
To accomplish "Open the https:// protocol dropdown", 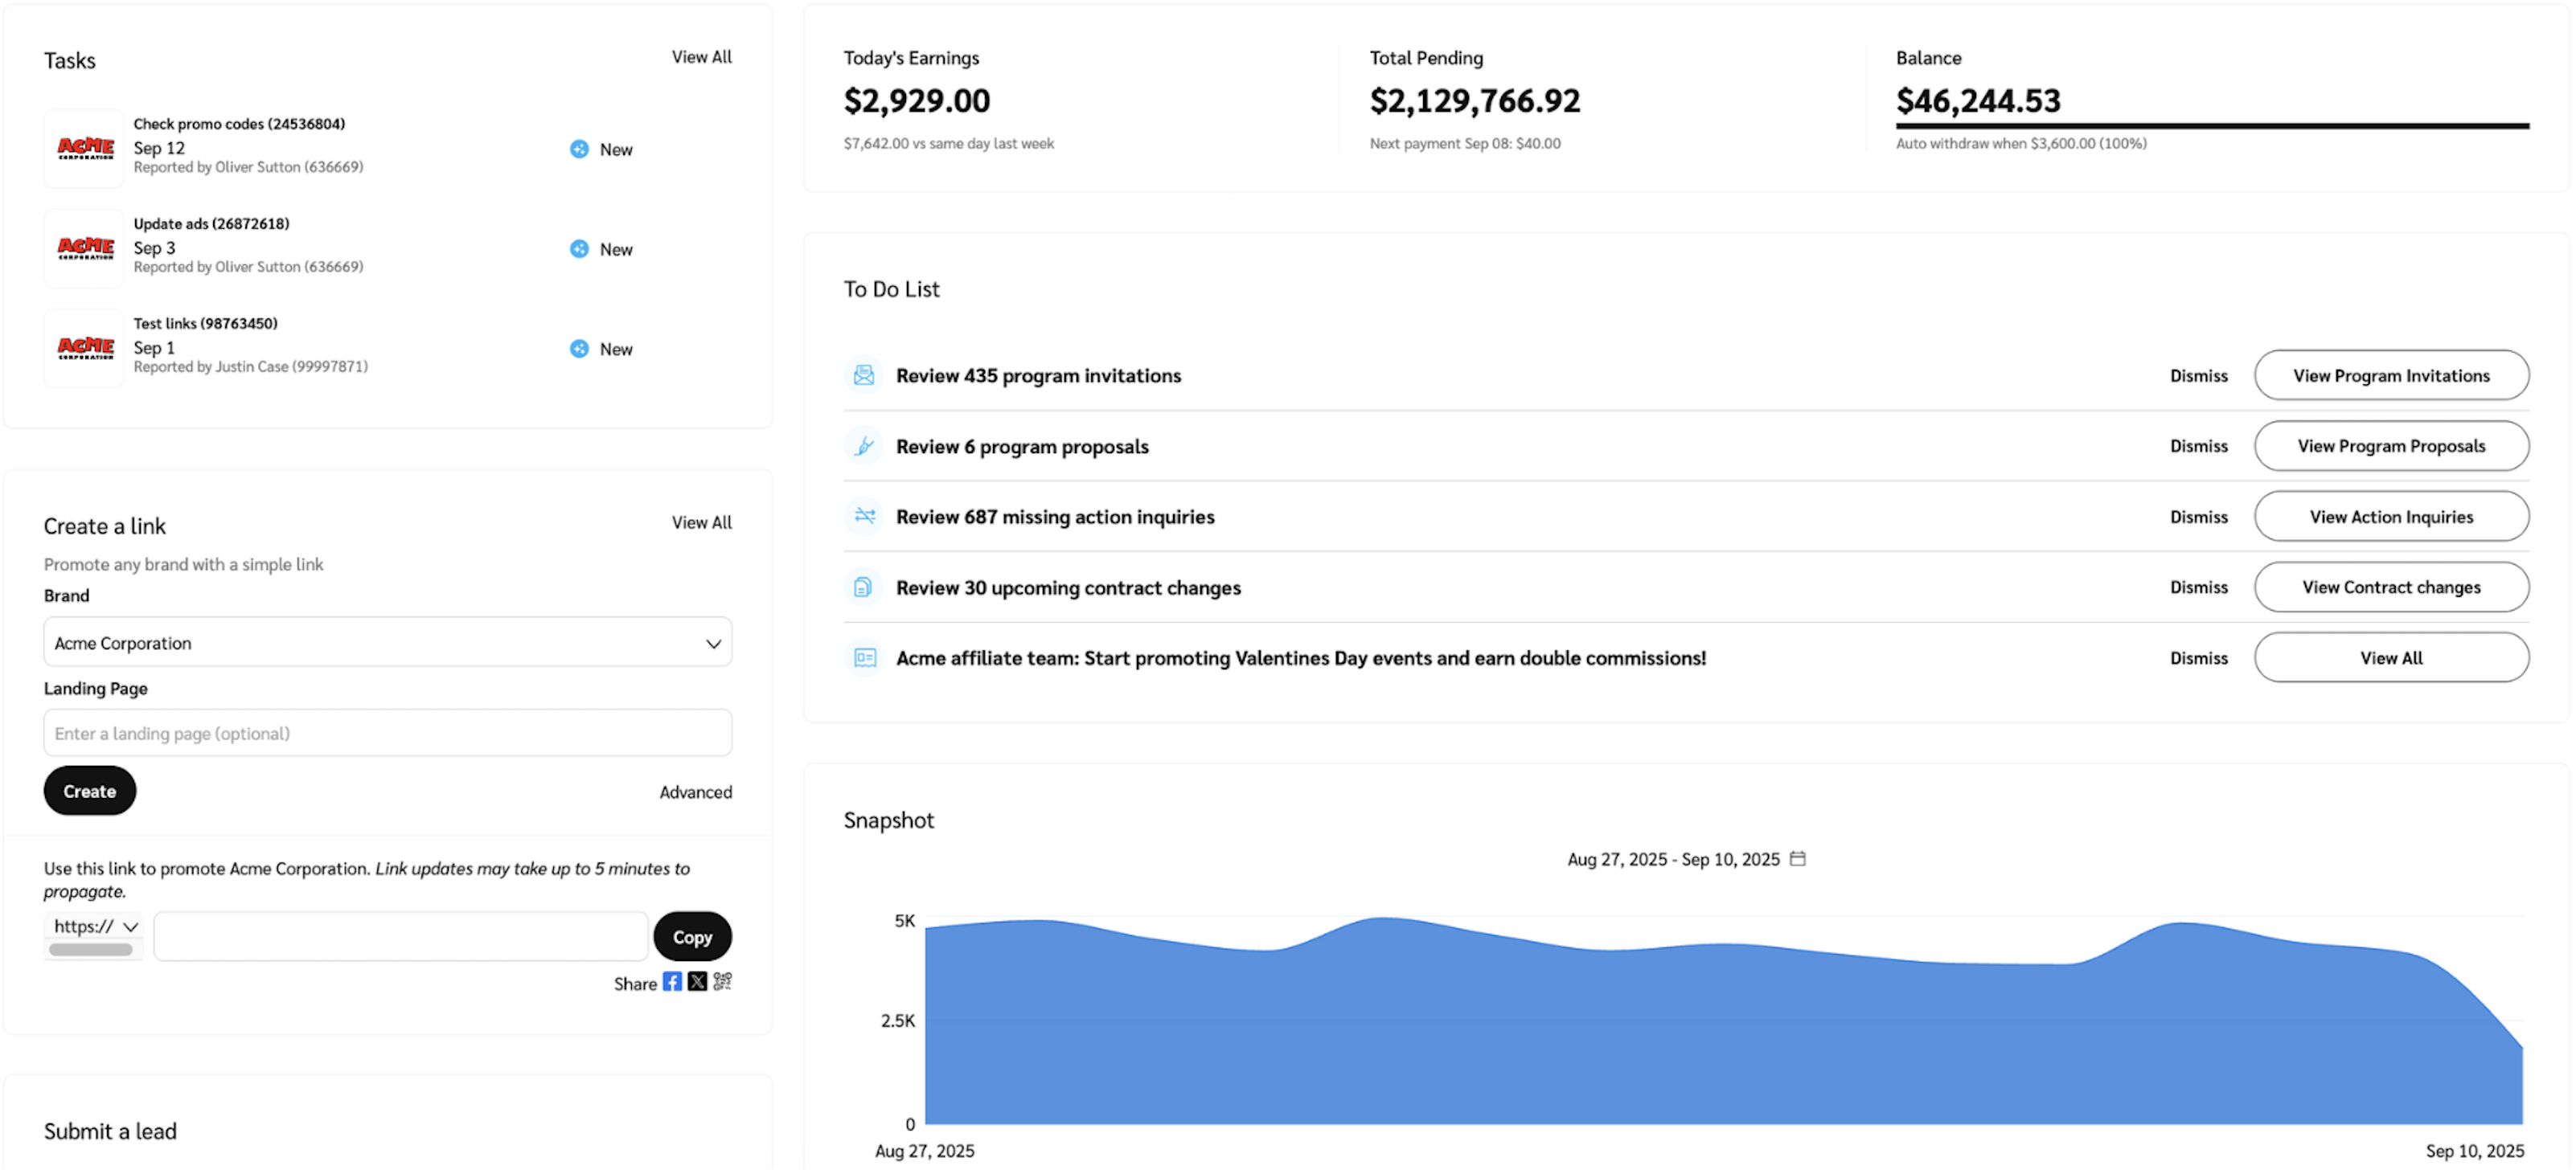I will [94, 927].
